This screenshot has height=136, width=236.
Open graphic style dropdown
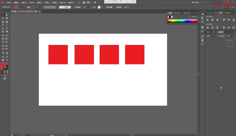click(102, 7)
